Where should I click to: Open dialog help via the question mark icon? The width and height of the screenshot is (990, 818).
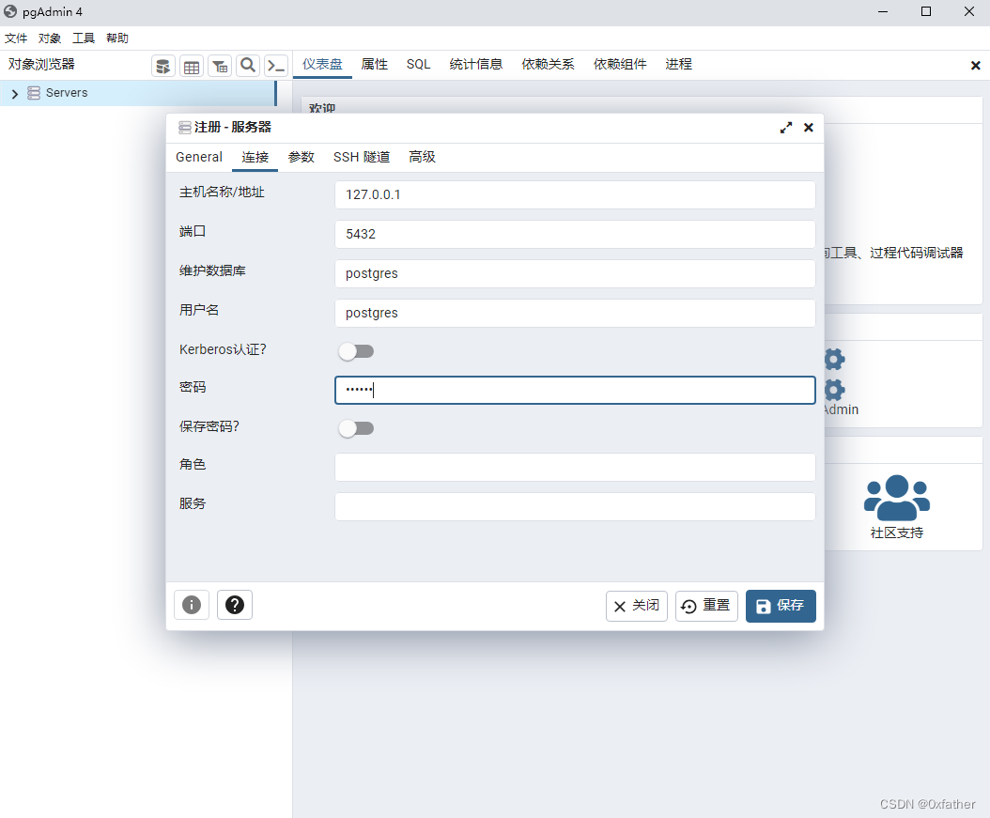234,605
